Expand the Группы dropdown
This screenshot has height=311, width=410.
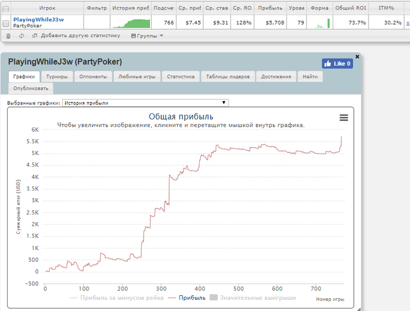coord(147,36)
